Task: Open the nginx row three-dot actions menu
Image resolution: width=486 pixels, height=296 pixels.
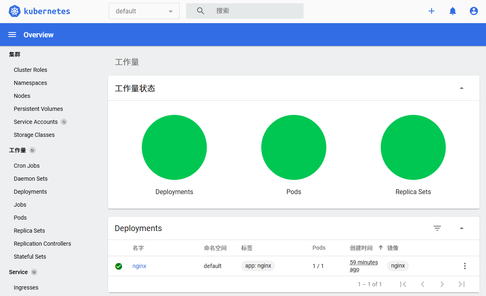Action: tap(465, 266)
